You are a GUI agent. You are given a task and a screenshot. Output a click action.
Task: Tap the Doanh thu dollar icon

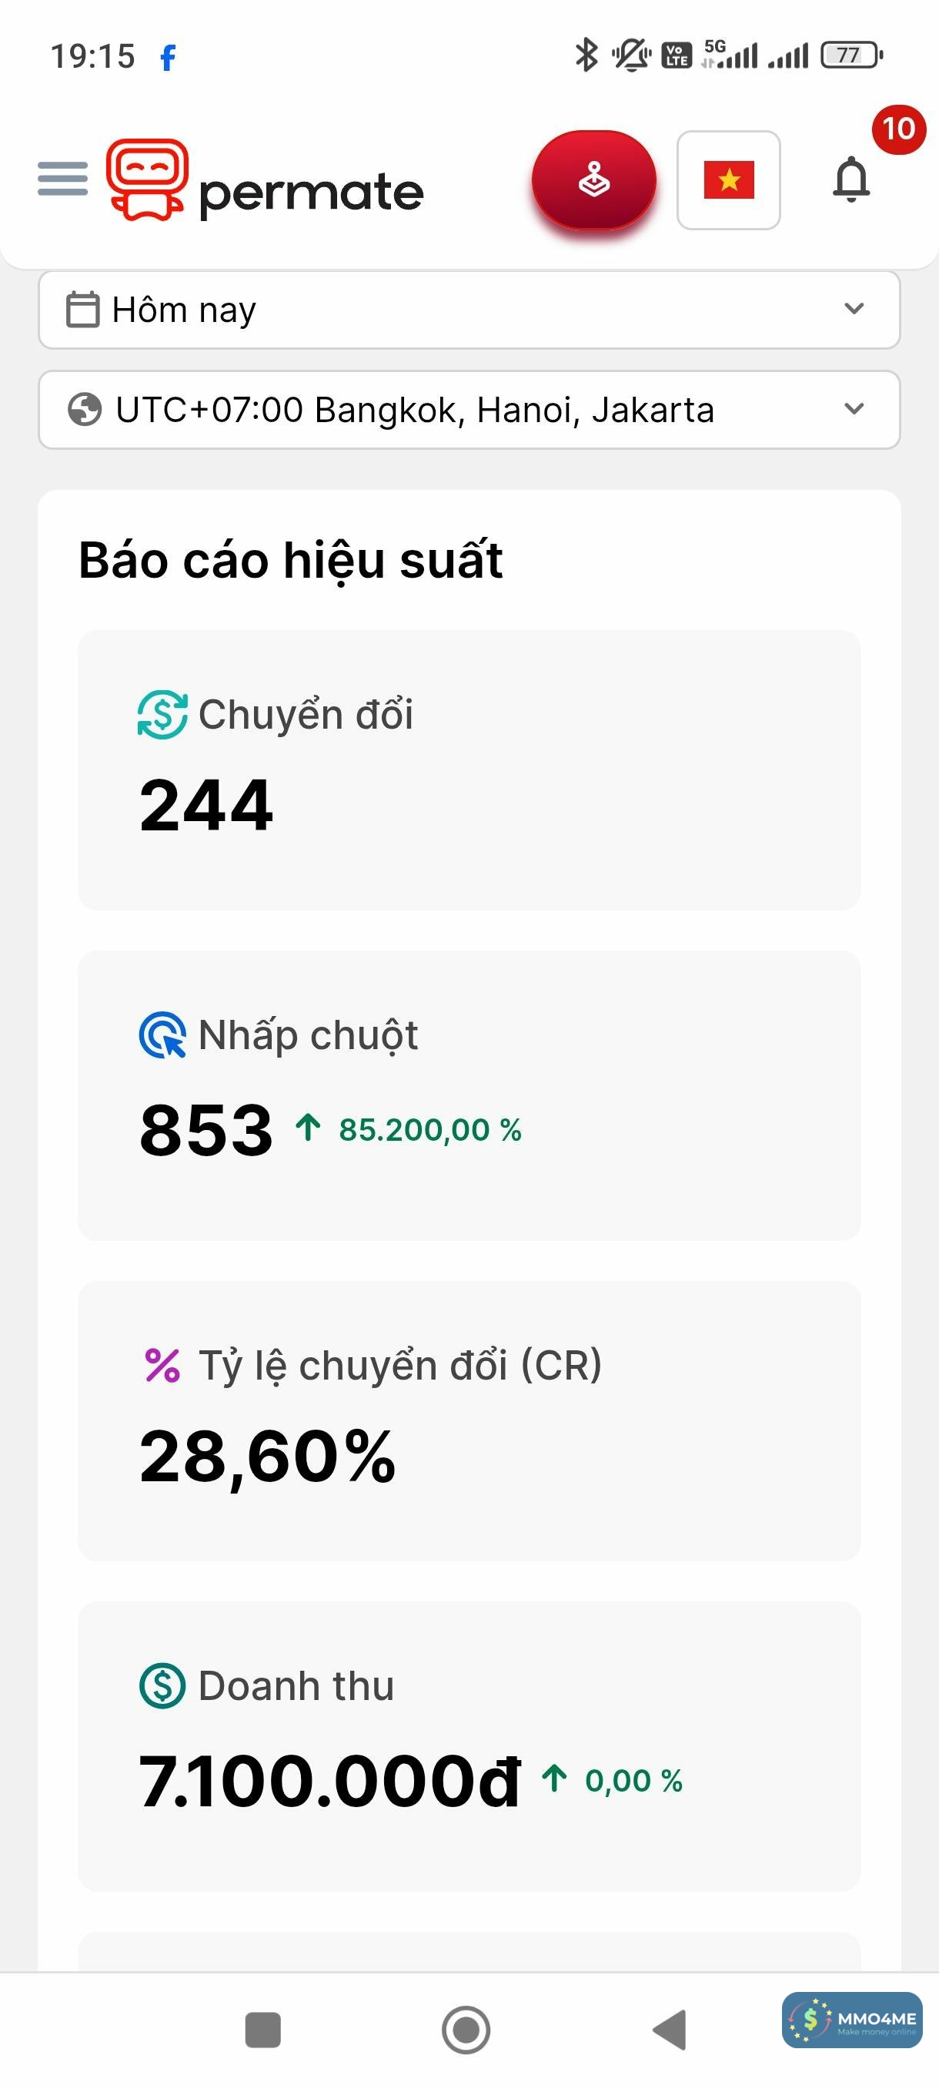[x=162, y=1686]
